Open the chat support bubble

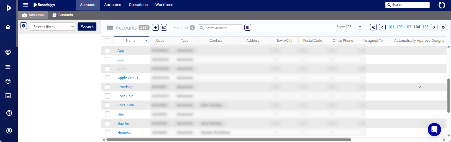(434, 130)
